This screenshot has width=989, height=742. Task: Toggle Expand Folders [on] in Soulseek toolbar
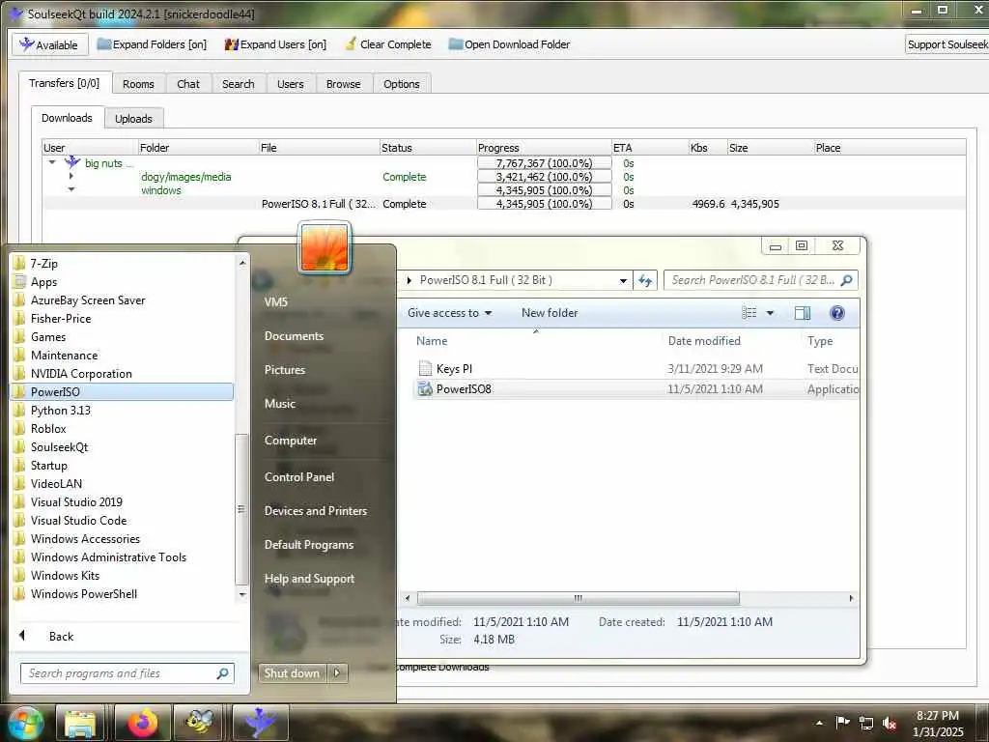tap(152, 44)
